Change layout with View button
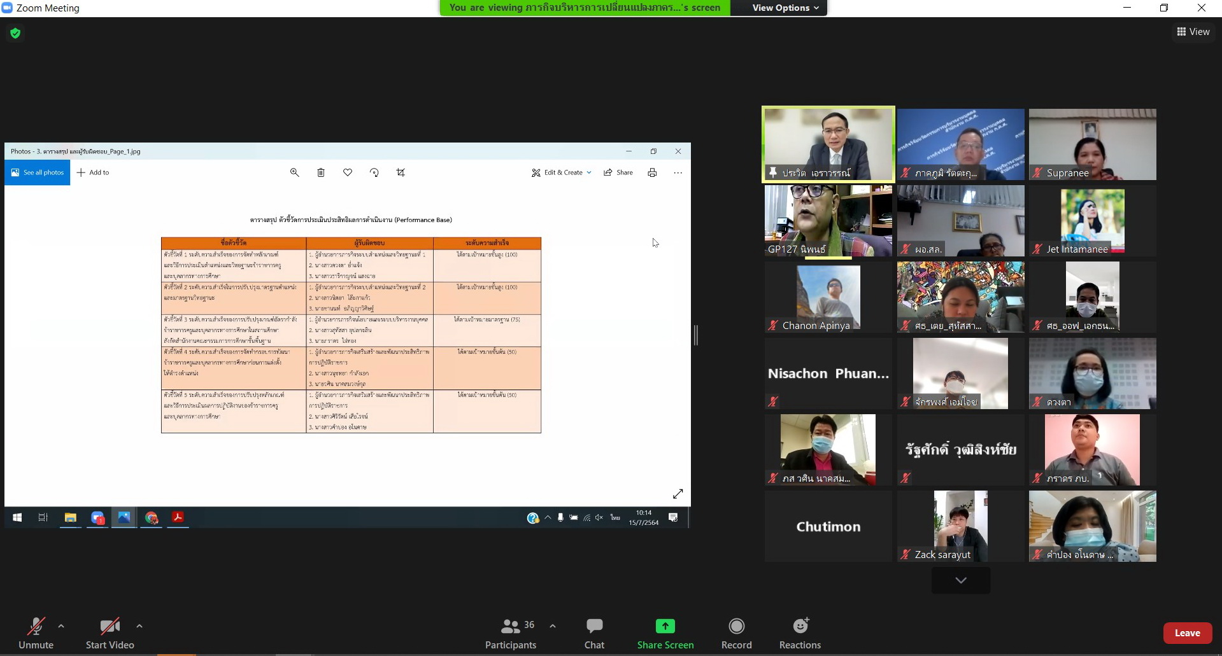 pyautogui.click(x=1193, y=32)
